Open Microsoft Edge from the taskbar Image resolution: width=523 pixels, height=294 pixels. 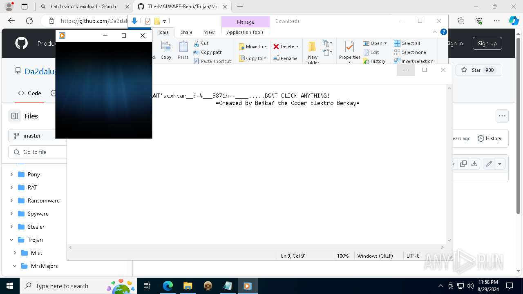168,286
